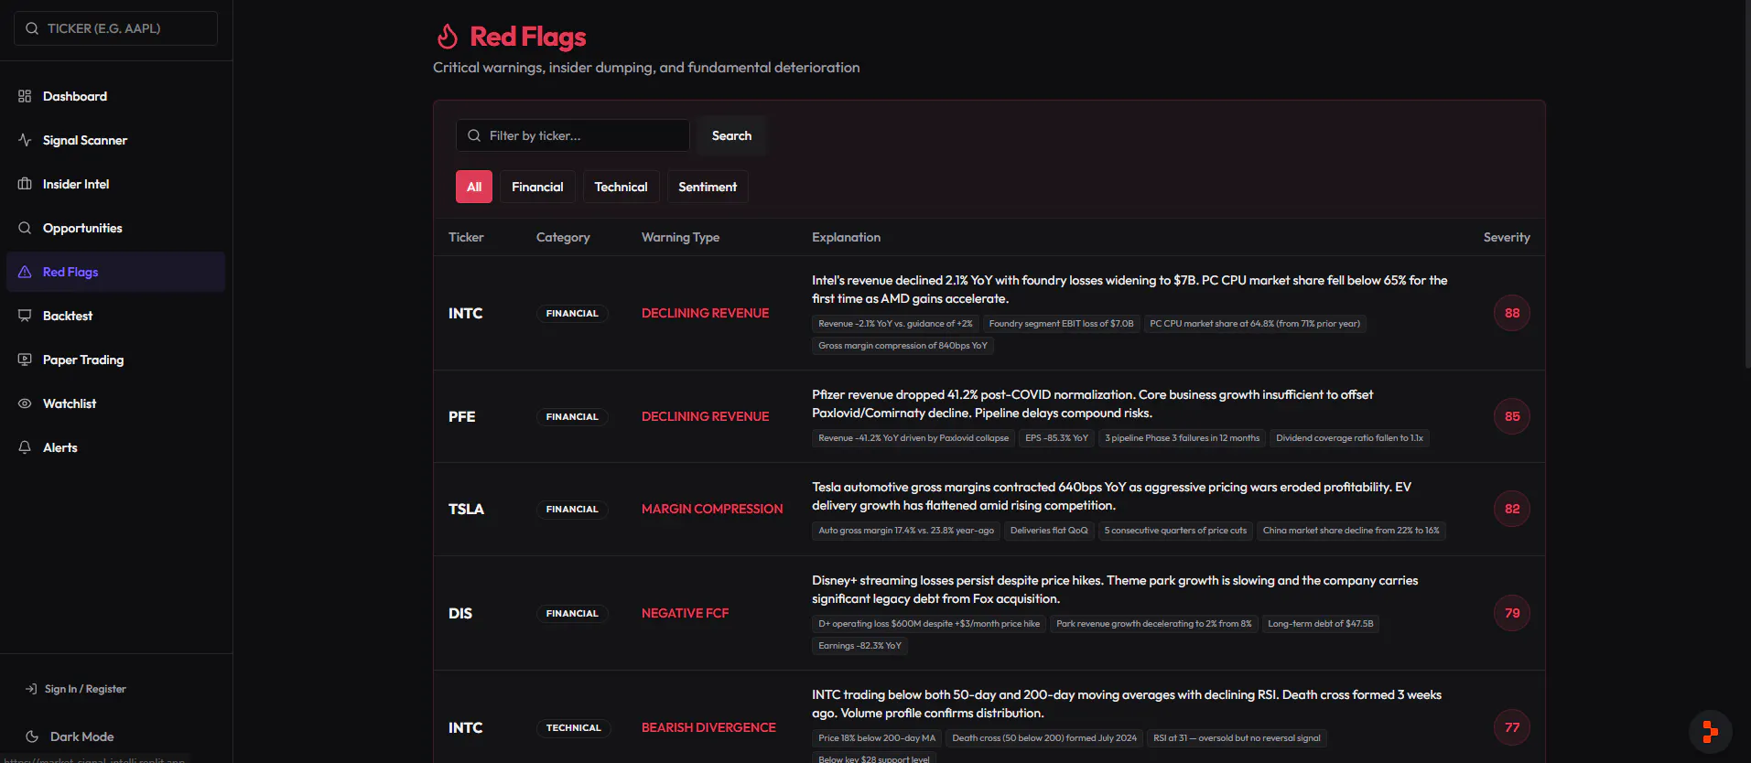Click the Search button
The width and height of the screenshot is (1751, 763).
pyautogui.click(x=731, y=135)
